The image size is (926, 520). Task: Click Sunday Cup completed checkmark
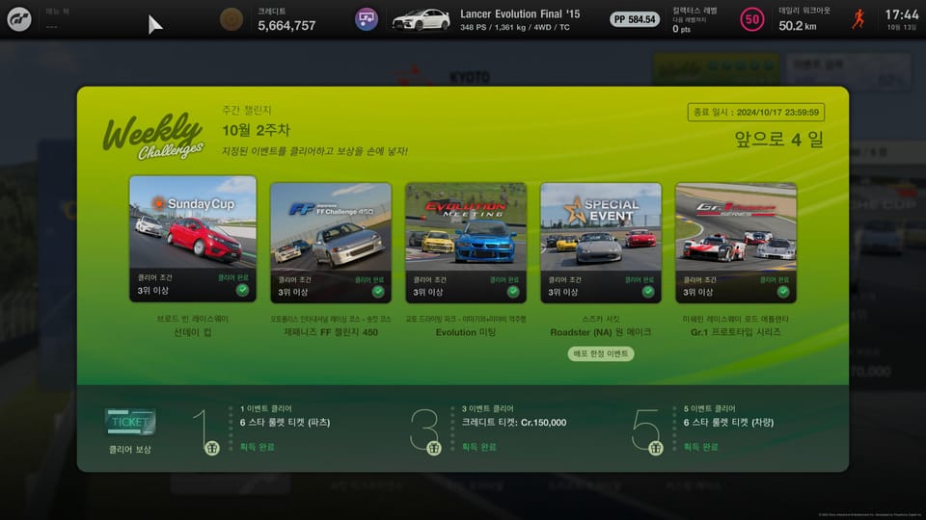pos(242,290)
